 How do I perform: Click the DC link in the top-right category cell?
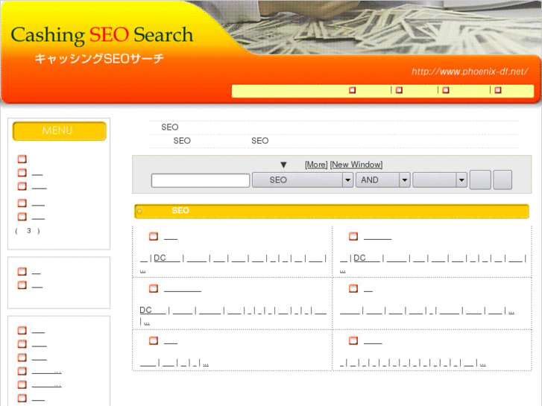coord(367,258)
